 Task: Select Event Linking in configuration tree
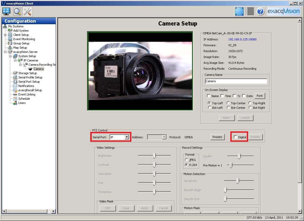(x=27, y=94)
